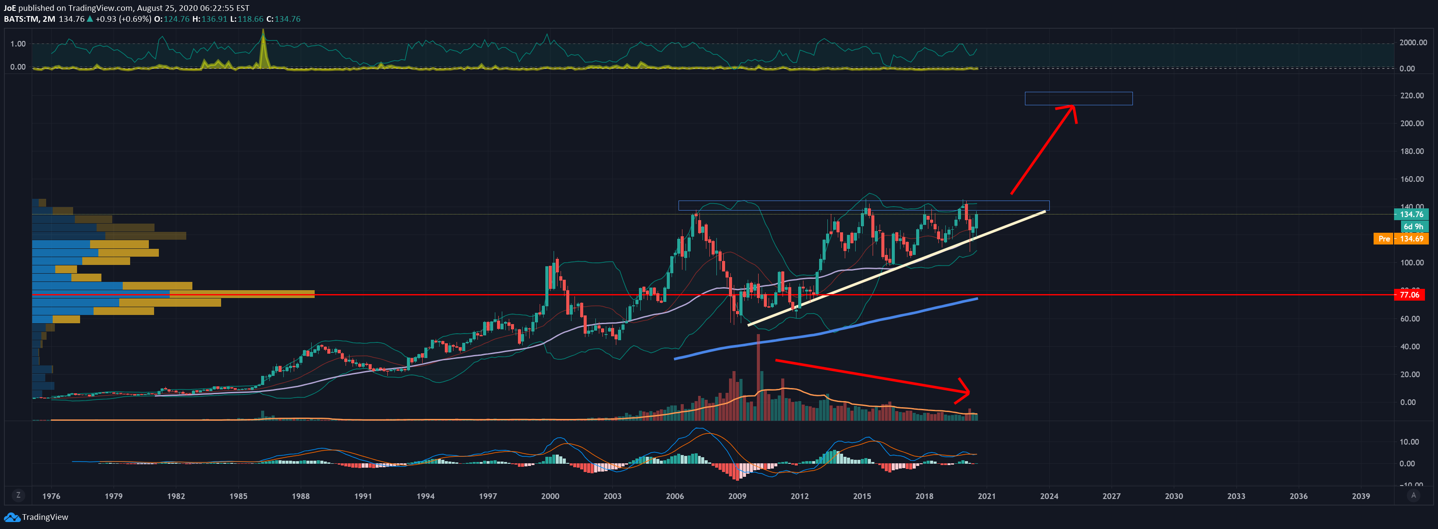Click the 6d 9h countdown label
Image resolution: width=1438 pixels, height=529 pixels.
pyautogui.click(x=1414, y=227)
